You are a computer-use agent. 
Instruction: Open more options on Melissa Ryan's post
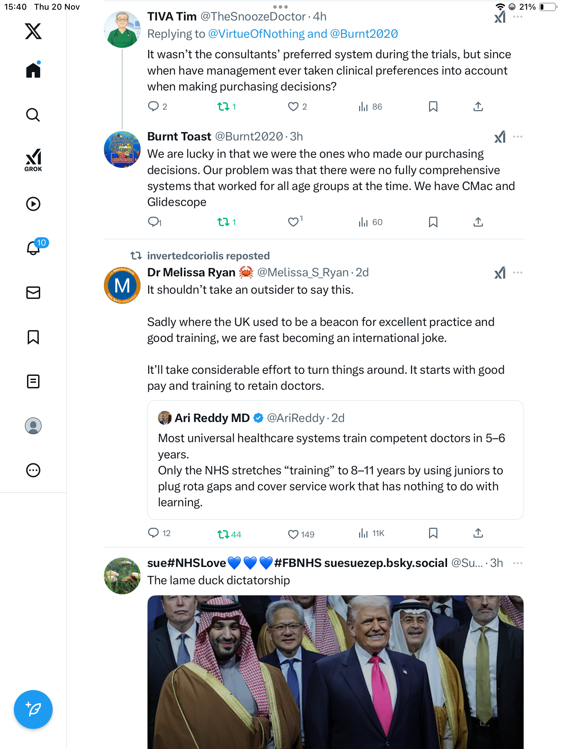pyautogui.click(x=517, y=273)
